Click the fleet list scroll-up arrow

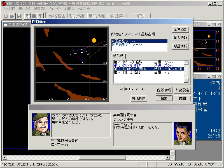(x=186, y=62)
